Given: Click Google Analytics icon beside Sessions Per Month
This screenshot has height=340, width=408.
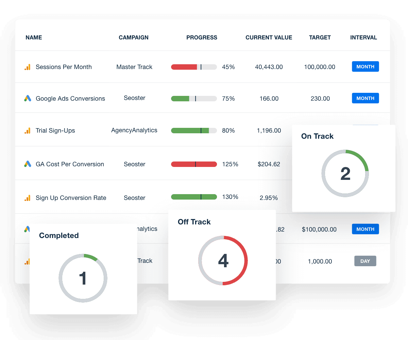Looking at the screenshot, I should 28,67.
